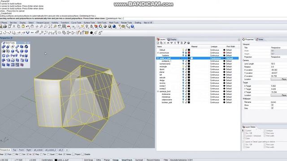Toggle the Vertex osnap checkbox
This screenshot has width=287, height=161.
64,154
